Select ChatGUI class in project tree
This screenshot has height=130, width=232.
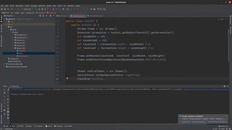pos(22,51)
